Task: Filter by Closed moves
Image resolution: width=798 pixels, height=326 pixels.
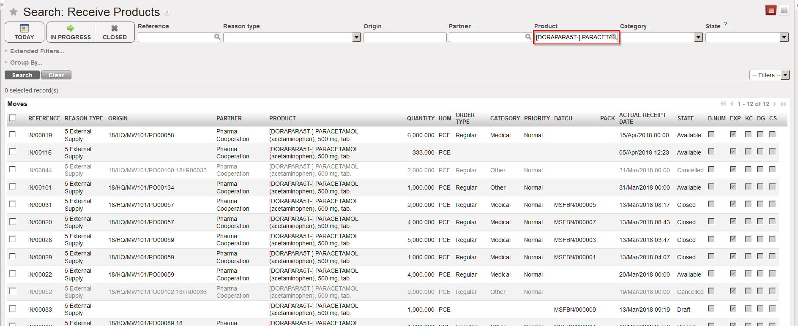Action: 115,32
